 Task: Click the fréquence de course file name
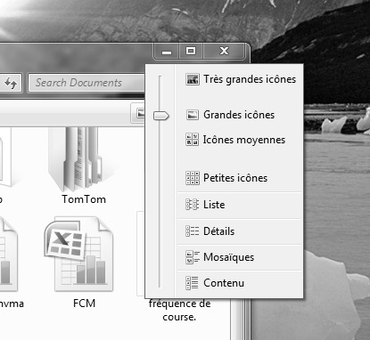coord(179,311)
